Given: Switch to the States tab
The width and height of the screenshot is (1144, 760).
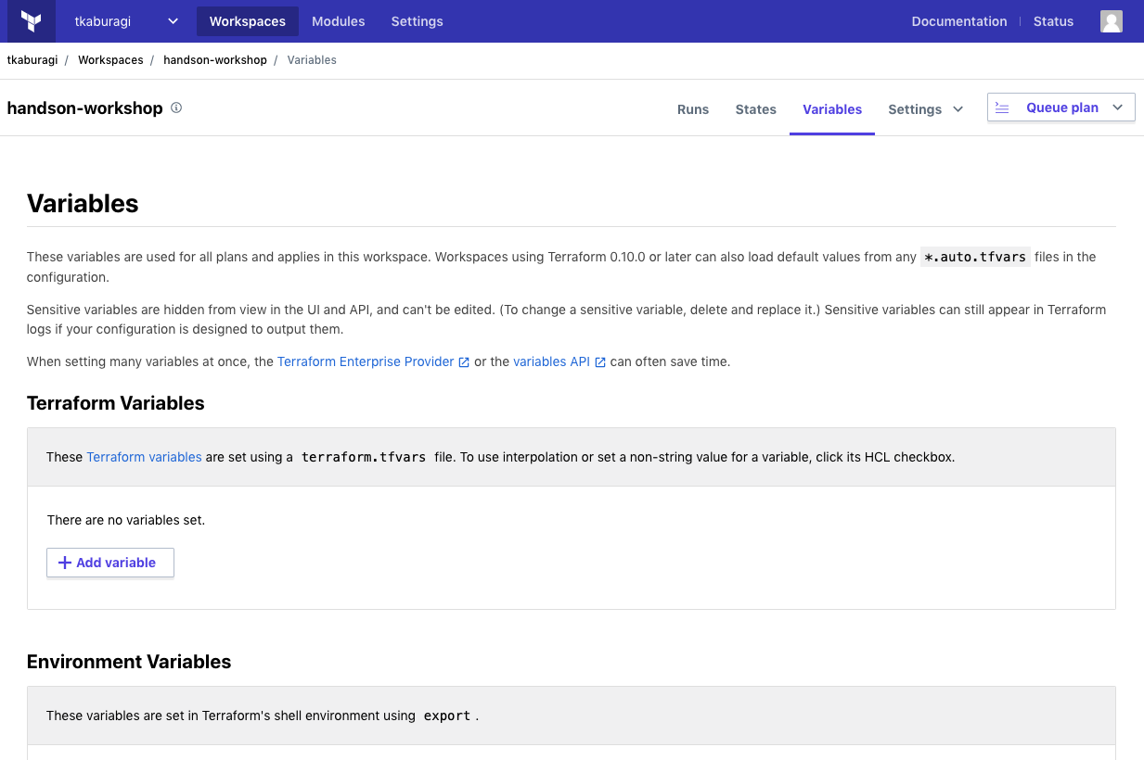Looking at the screenshot, I should (x=755, y=109).
